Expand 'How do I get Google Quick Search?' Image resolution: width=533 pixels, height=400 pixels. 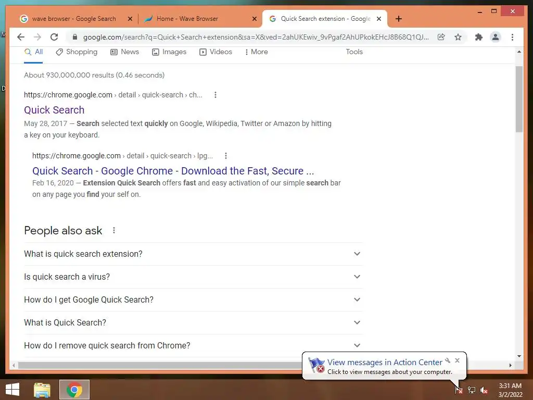pyautogui.click(x=193, y=299)
